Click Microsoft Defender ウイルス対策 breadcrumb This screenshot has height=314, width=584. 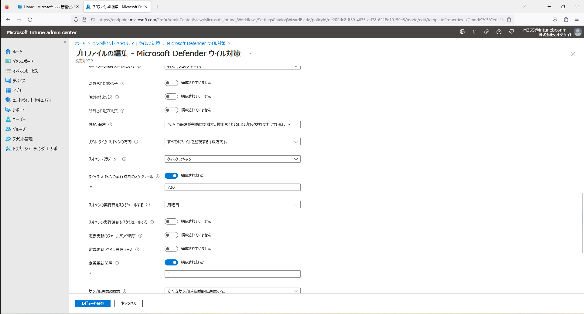click(x=196, y=43)
